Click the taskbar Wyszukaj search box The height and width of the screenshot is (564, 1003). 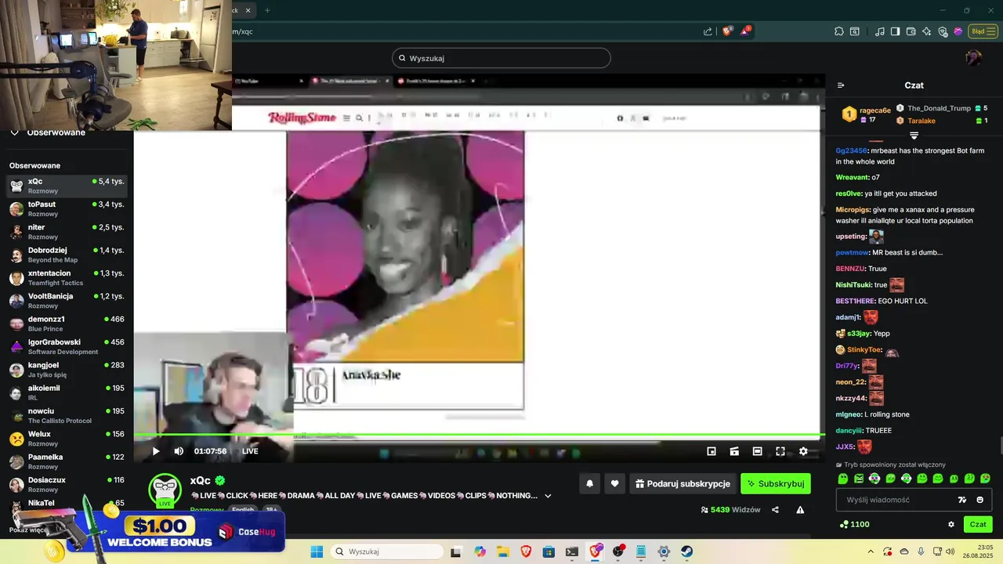[386, 551]
